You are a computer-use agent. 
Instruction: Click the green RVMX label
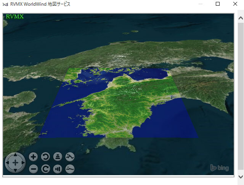tap(15, 17)
